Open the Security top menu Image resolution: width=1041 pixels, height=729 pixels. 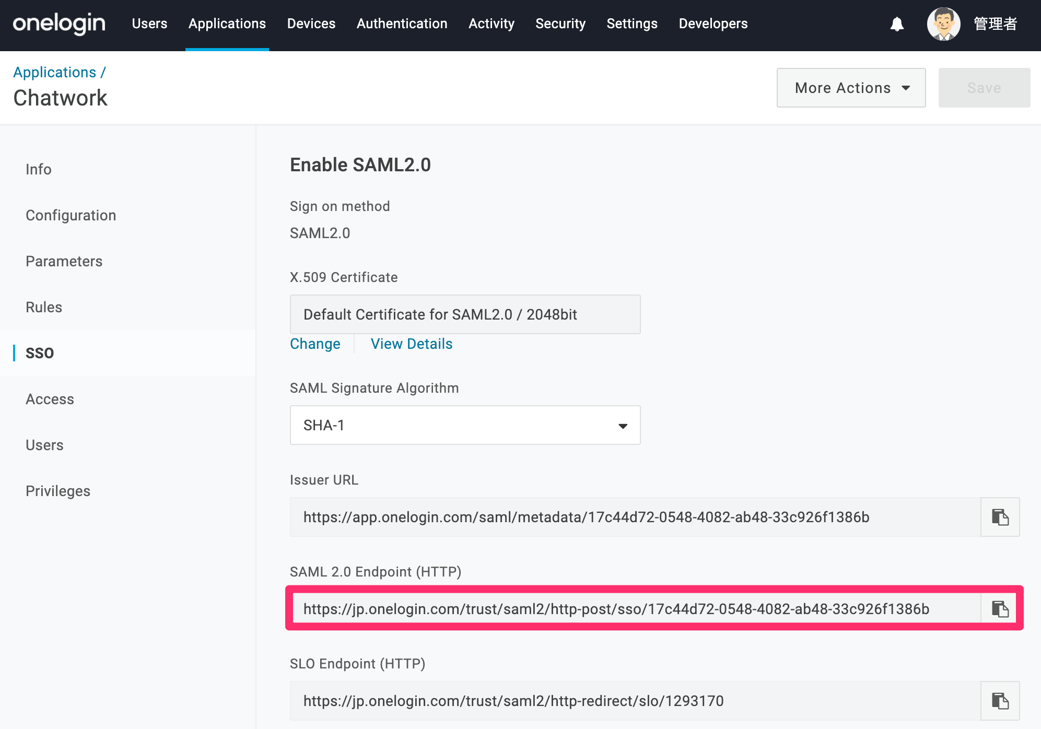pos(560,23)
